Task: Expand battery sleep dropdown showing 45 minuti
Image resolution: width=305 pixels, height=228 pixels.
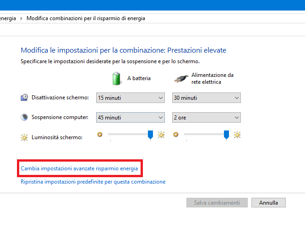Action: point(130,118)
